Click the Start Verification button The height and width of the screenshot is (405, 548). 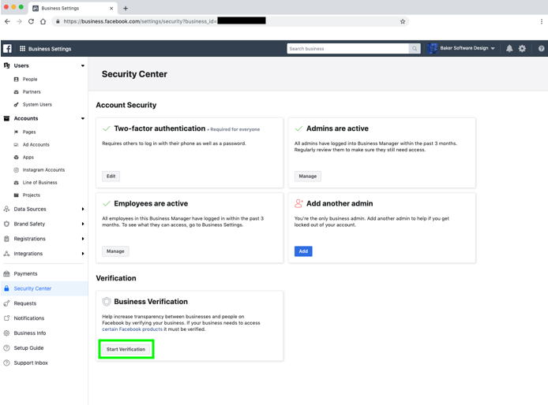point(126,349)
